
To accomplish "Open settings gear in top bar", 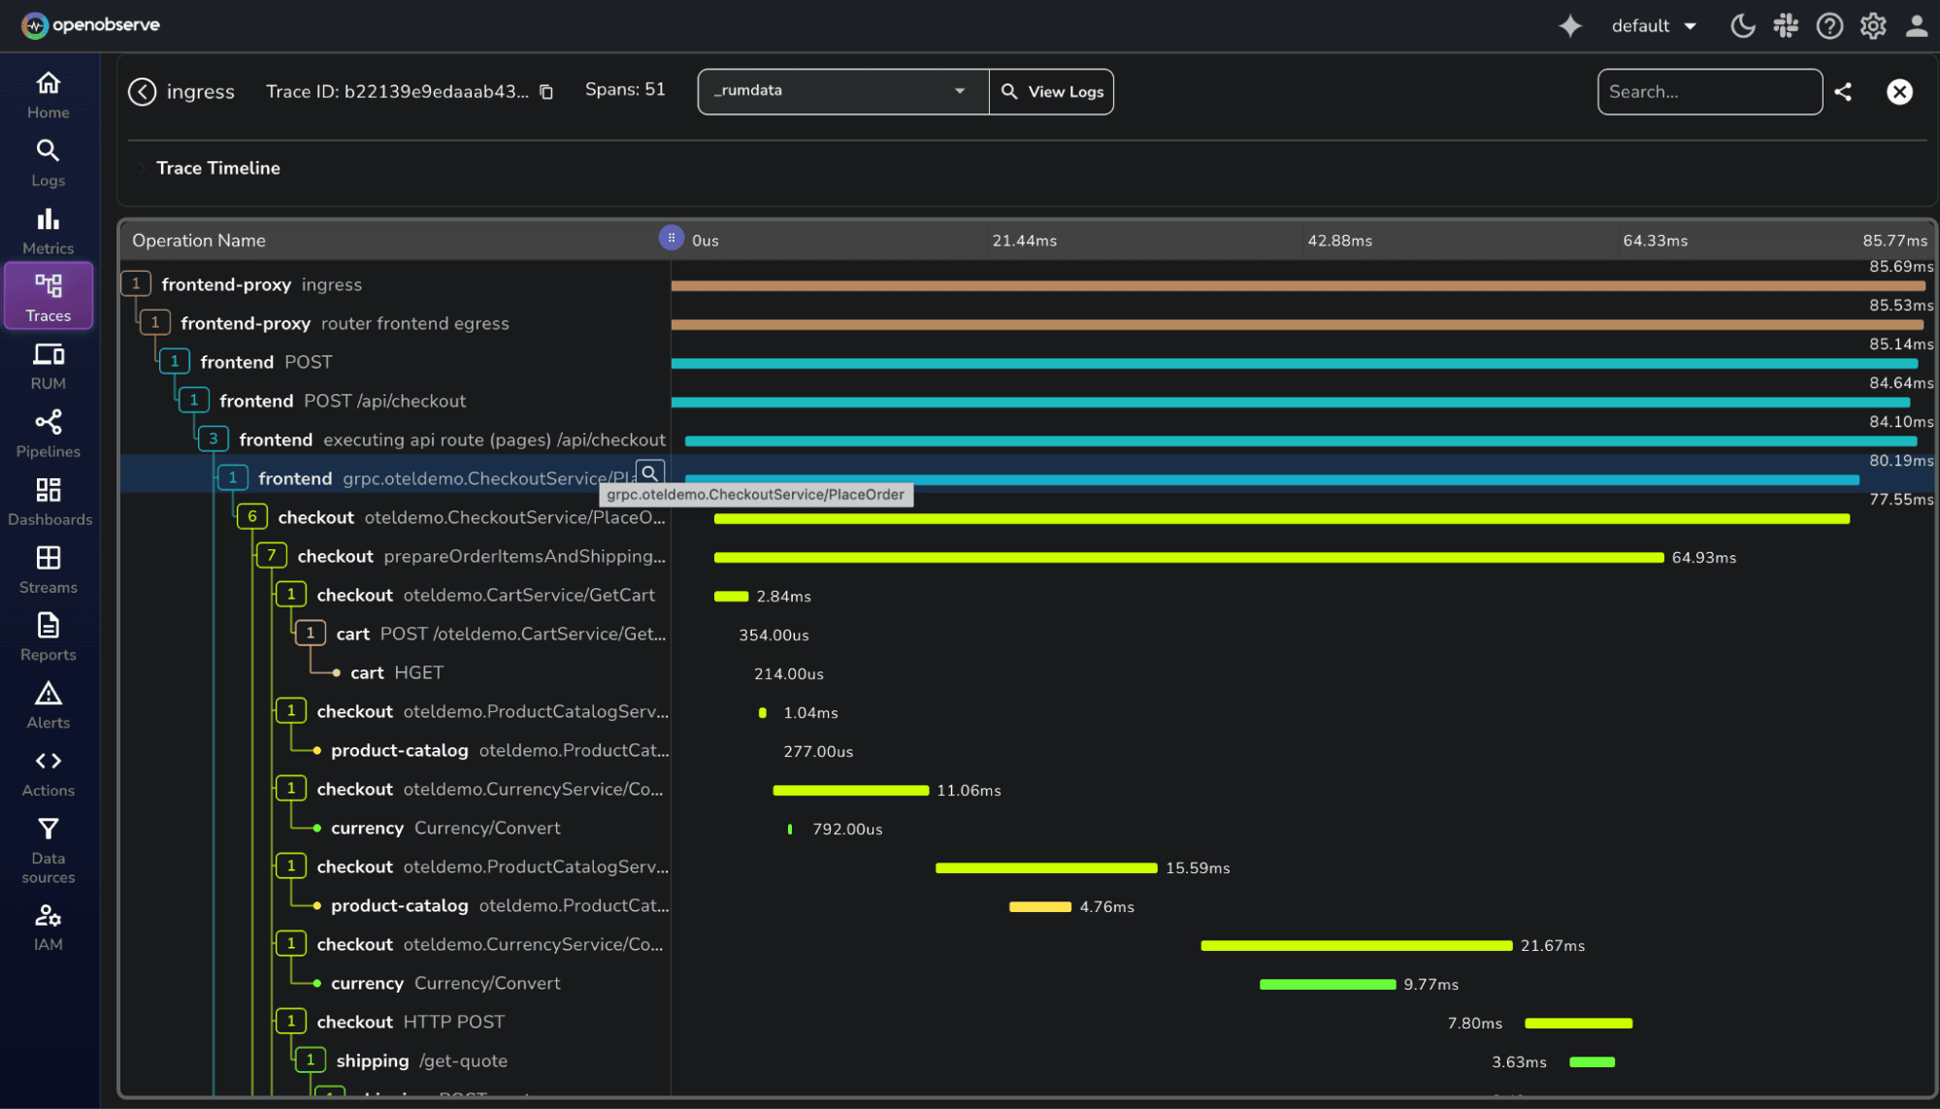I will (1873, 26).
